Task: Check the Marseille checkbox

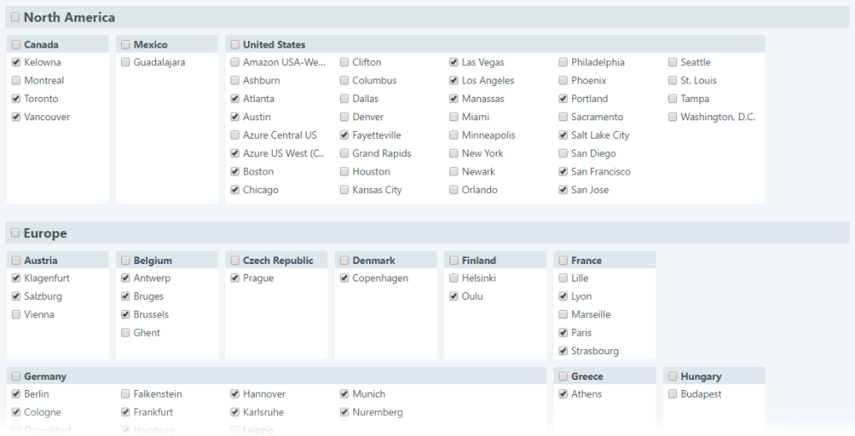Action: point(564,314)
